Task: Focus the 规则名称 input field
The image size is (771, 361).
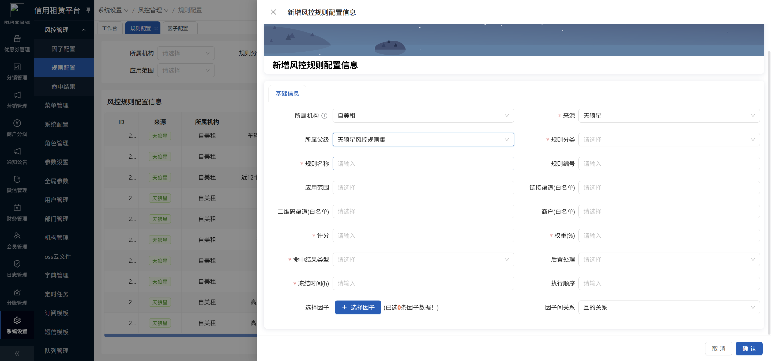Action: [x=423, y=164]
